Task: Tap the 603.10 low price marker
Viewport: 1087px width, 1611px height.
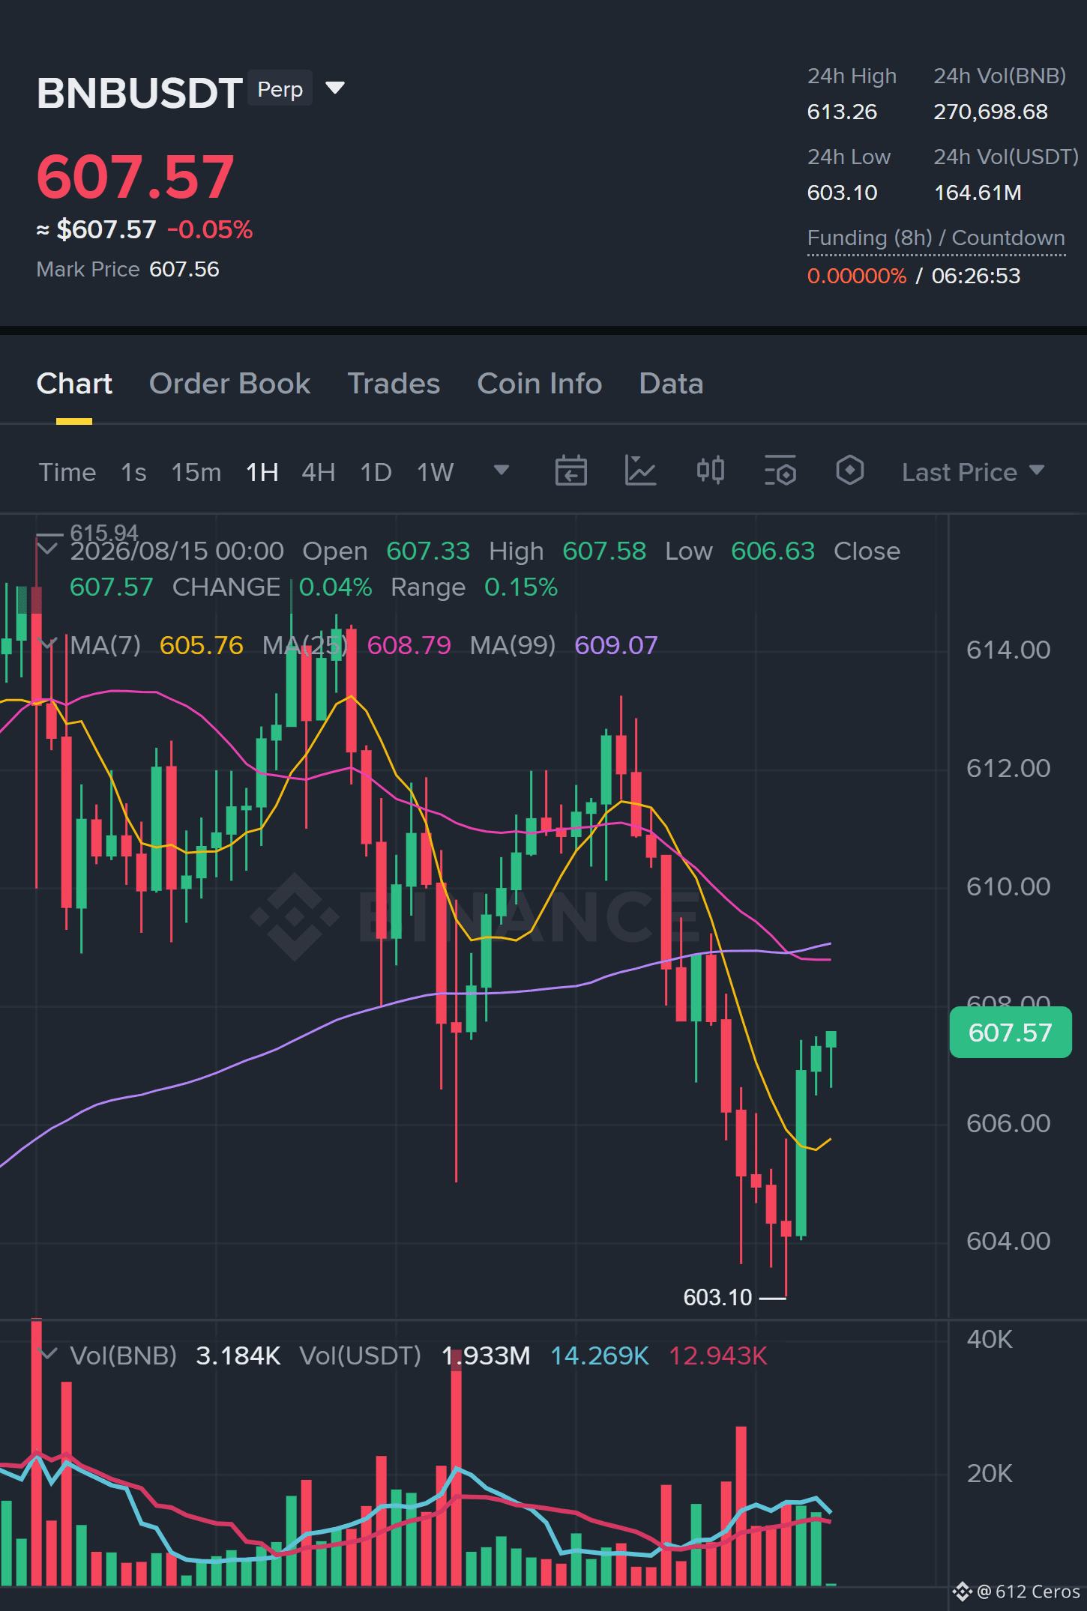Action: point(717,1297)
